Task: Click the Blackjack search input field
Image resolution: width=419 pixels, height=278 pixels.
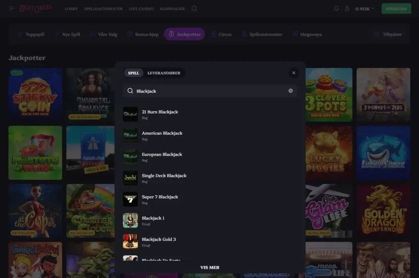Action: pos(210,91)
